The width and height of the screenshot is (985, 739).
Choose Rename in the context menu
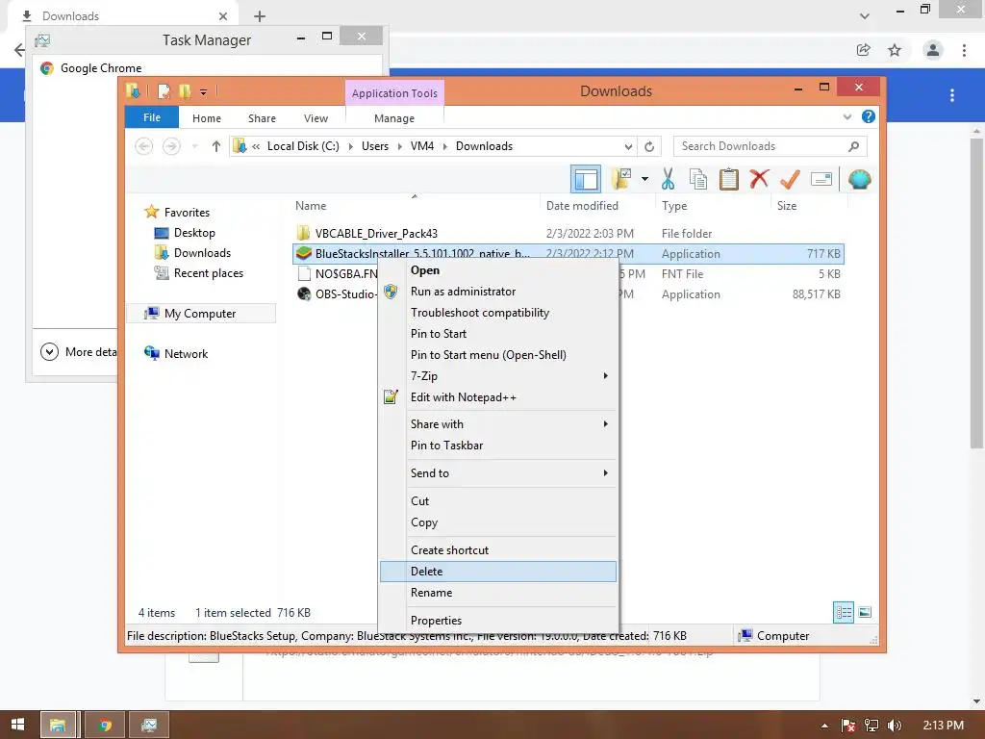[x=498, y=593]
